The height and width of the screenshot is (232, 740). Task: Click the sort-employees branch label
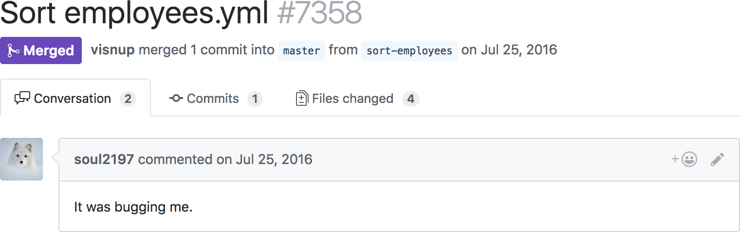409,50
